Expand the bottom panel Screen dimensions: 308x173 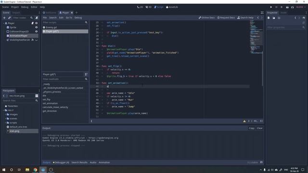click(261, 162)
